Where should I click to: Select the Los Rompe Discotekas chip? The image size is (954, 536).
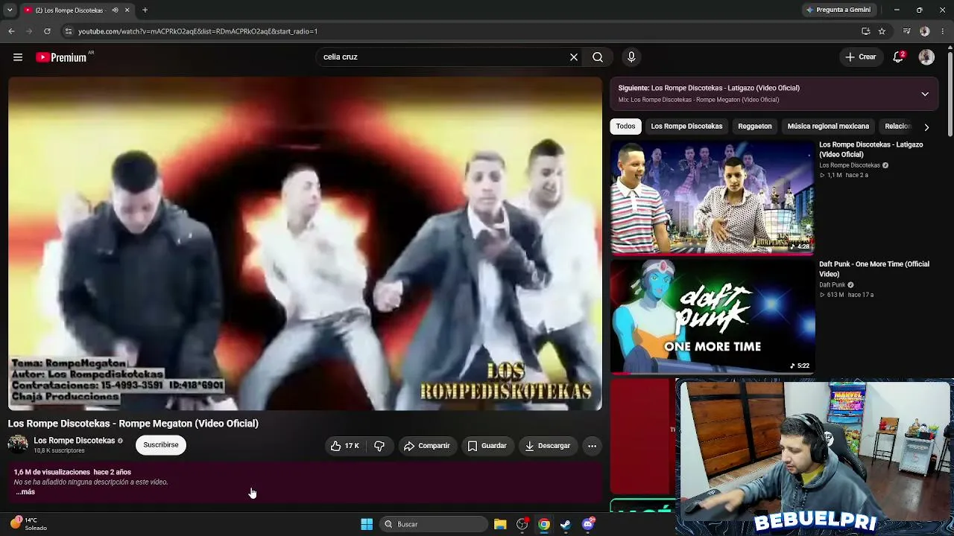point(686,127)
